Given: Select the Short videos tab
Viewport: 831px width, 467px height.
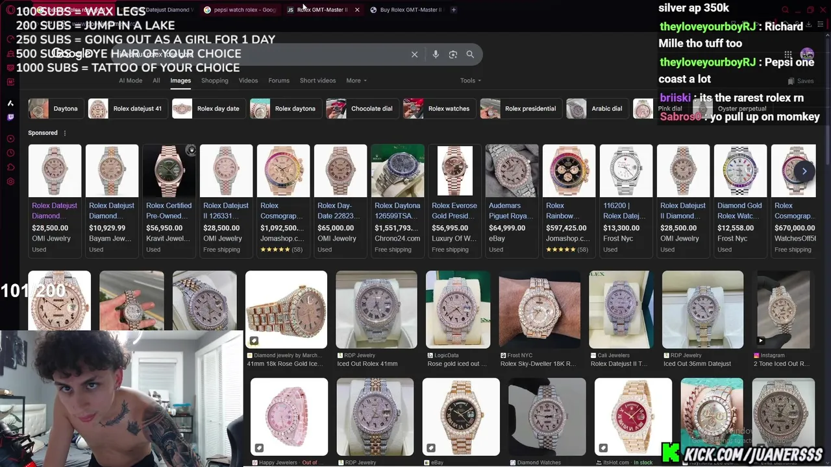Looking at the screenshot, I should (x=317, y=80).
